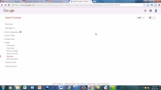Viewport: 161px width, 90px height.
Task: Open the dropdown arrow beside the gear
Action: 154,18
